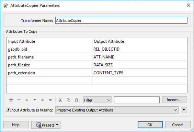The image size is (194, 132).
Task: Click the Output Attribute column header
Action: coord(139,41)
